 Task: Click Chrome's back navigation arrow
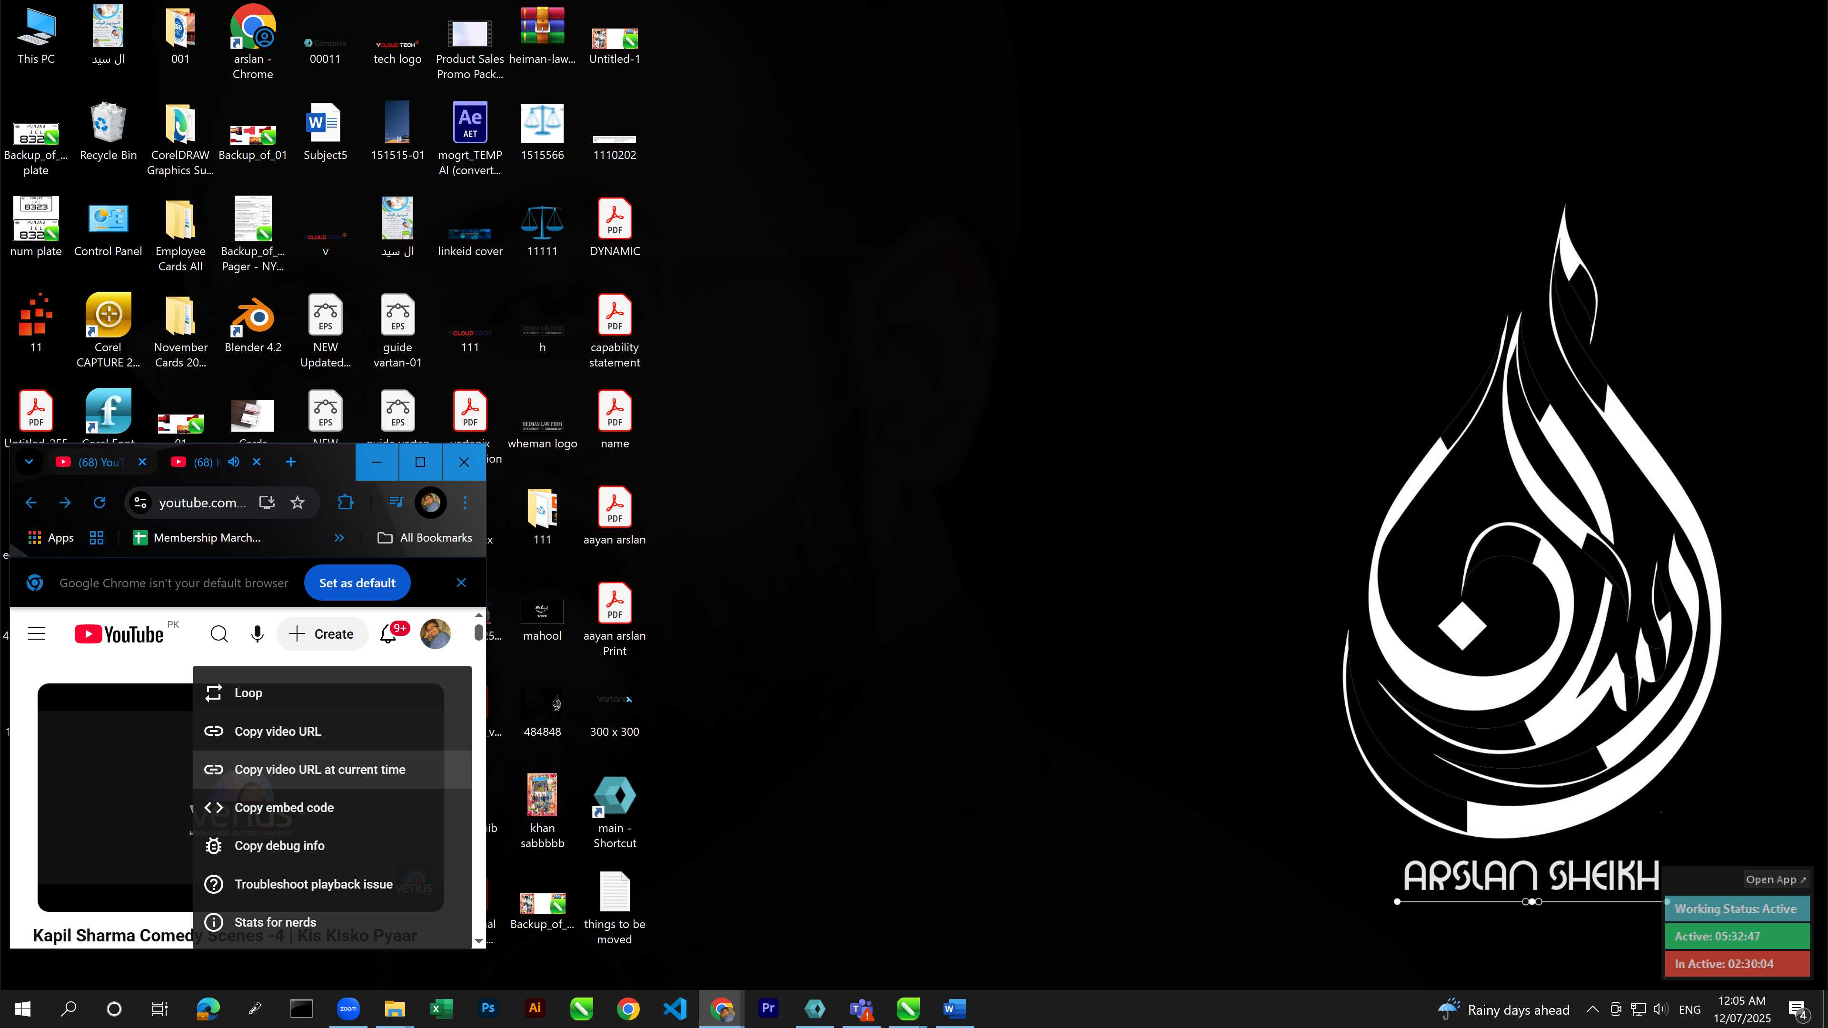30,502
